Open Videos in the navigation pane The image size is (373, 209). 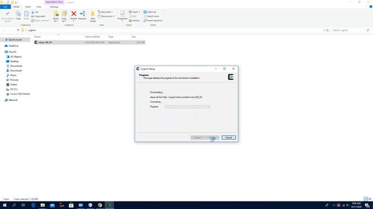[13, 85]
